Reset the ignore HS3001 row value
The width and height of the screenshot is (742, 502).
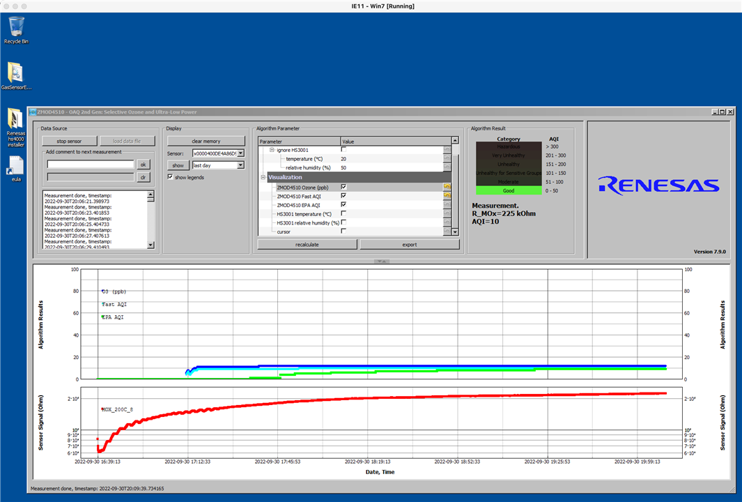click(x=447, y=150)
